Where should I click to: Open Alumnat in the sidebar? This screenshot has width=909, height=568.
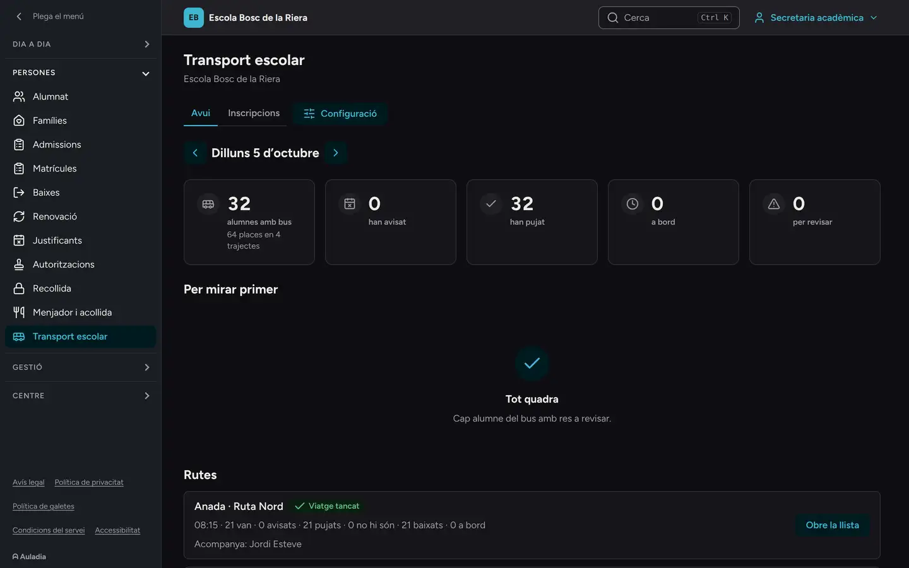[x=80, y=97]
